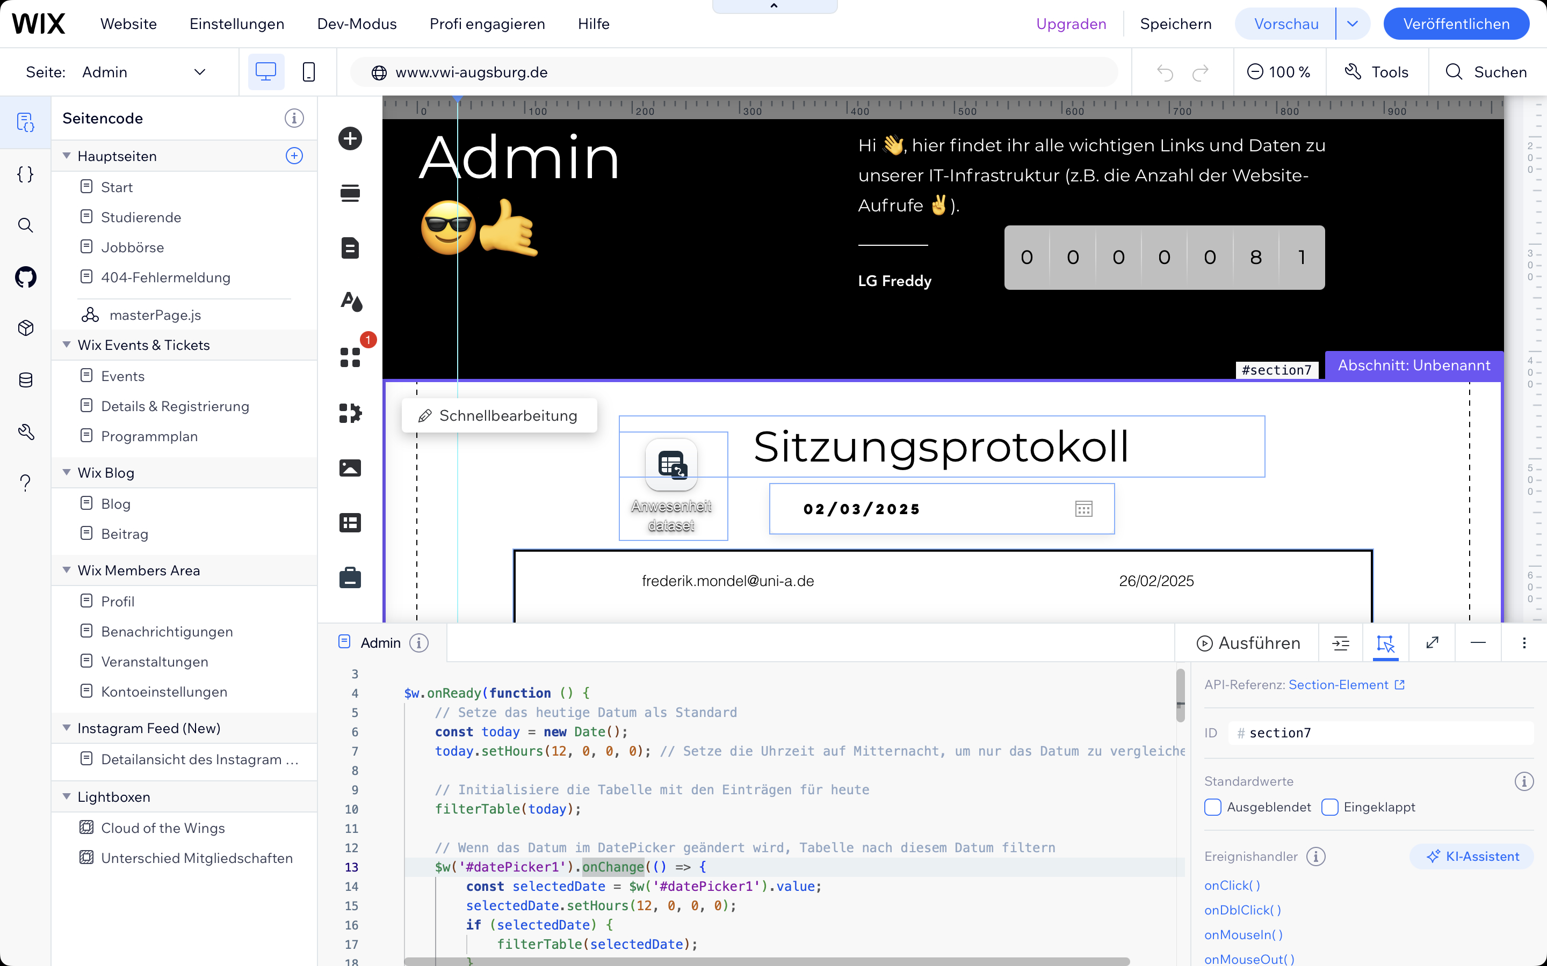Click the 100 % zoom control

coord(1279,72)
